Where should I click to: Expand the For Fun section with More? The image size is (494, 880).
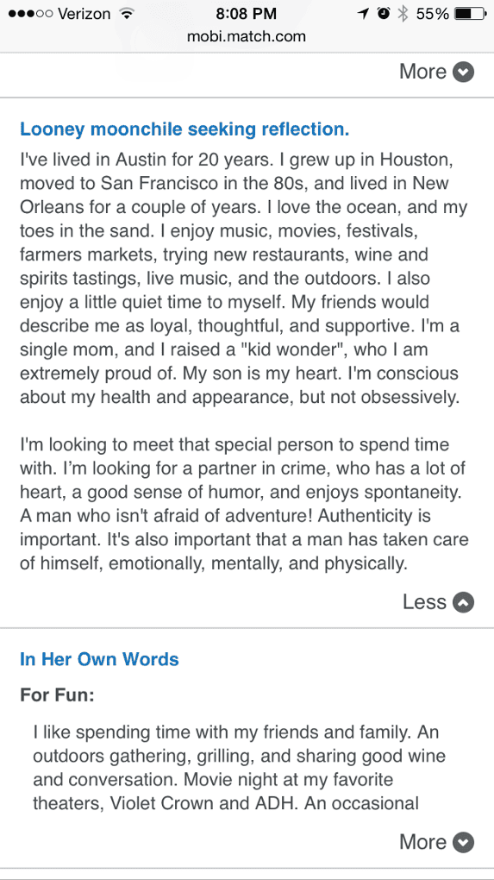(437, 842)
